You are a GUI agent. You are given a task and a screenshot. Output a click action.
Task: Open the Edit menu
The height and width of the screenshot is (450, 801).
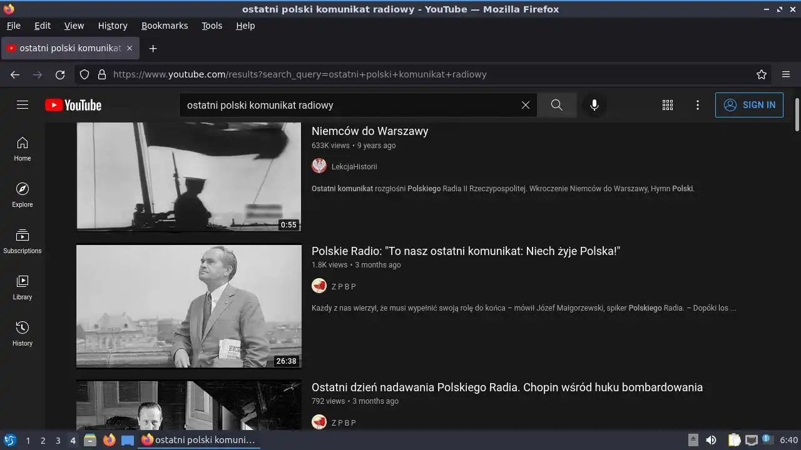point(43,26)
